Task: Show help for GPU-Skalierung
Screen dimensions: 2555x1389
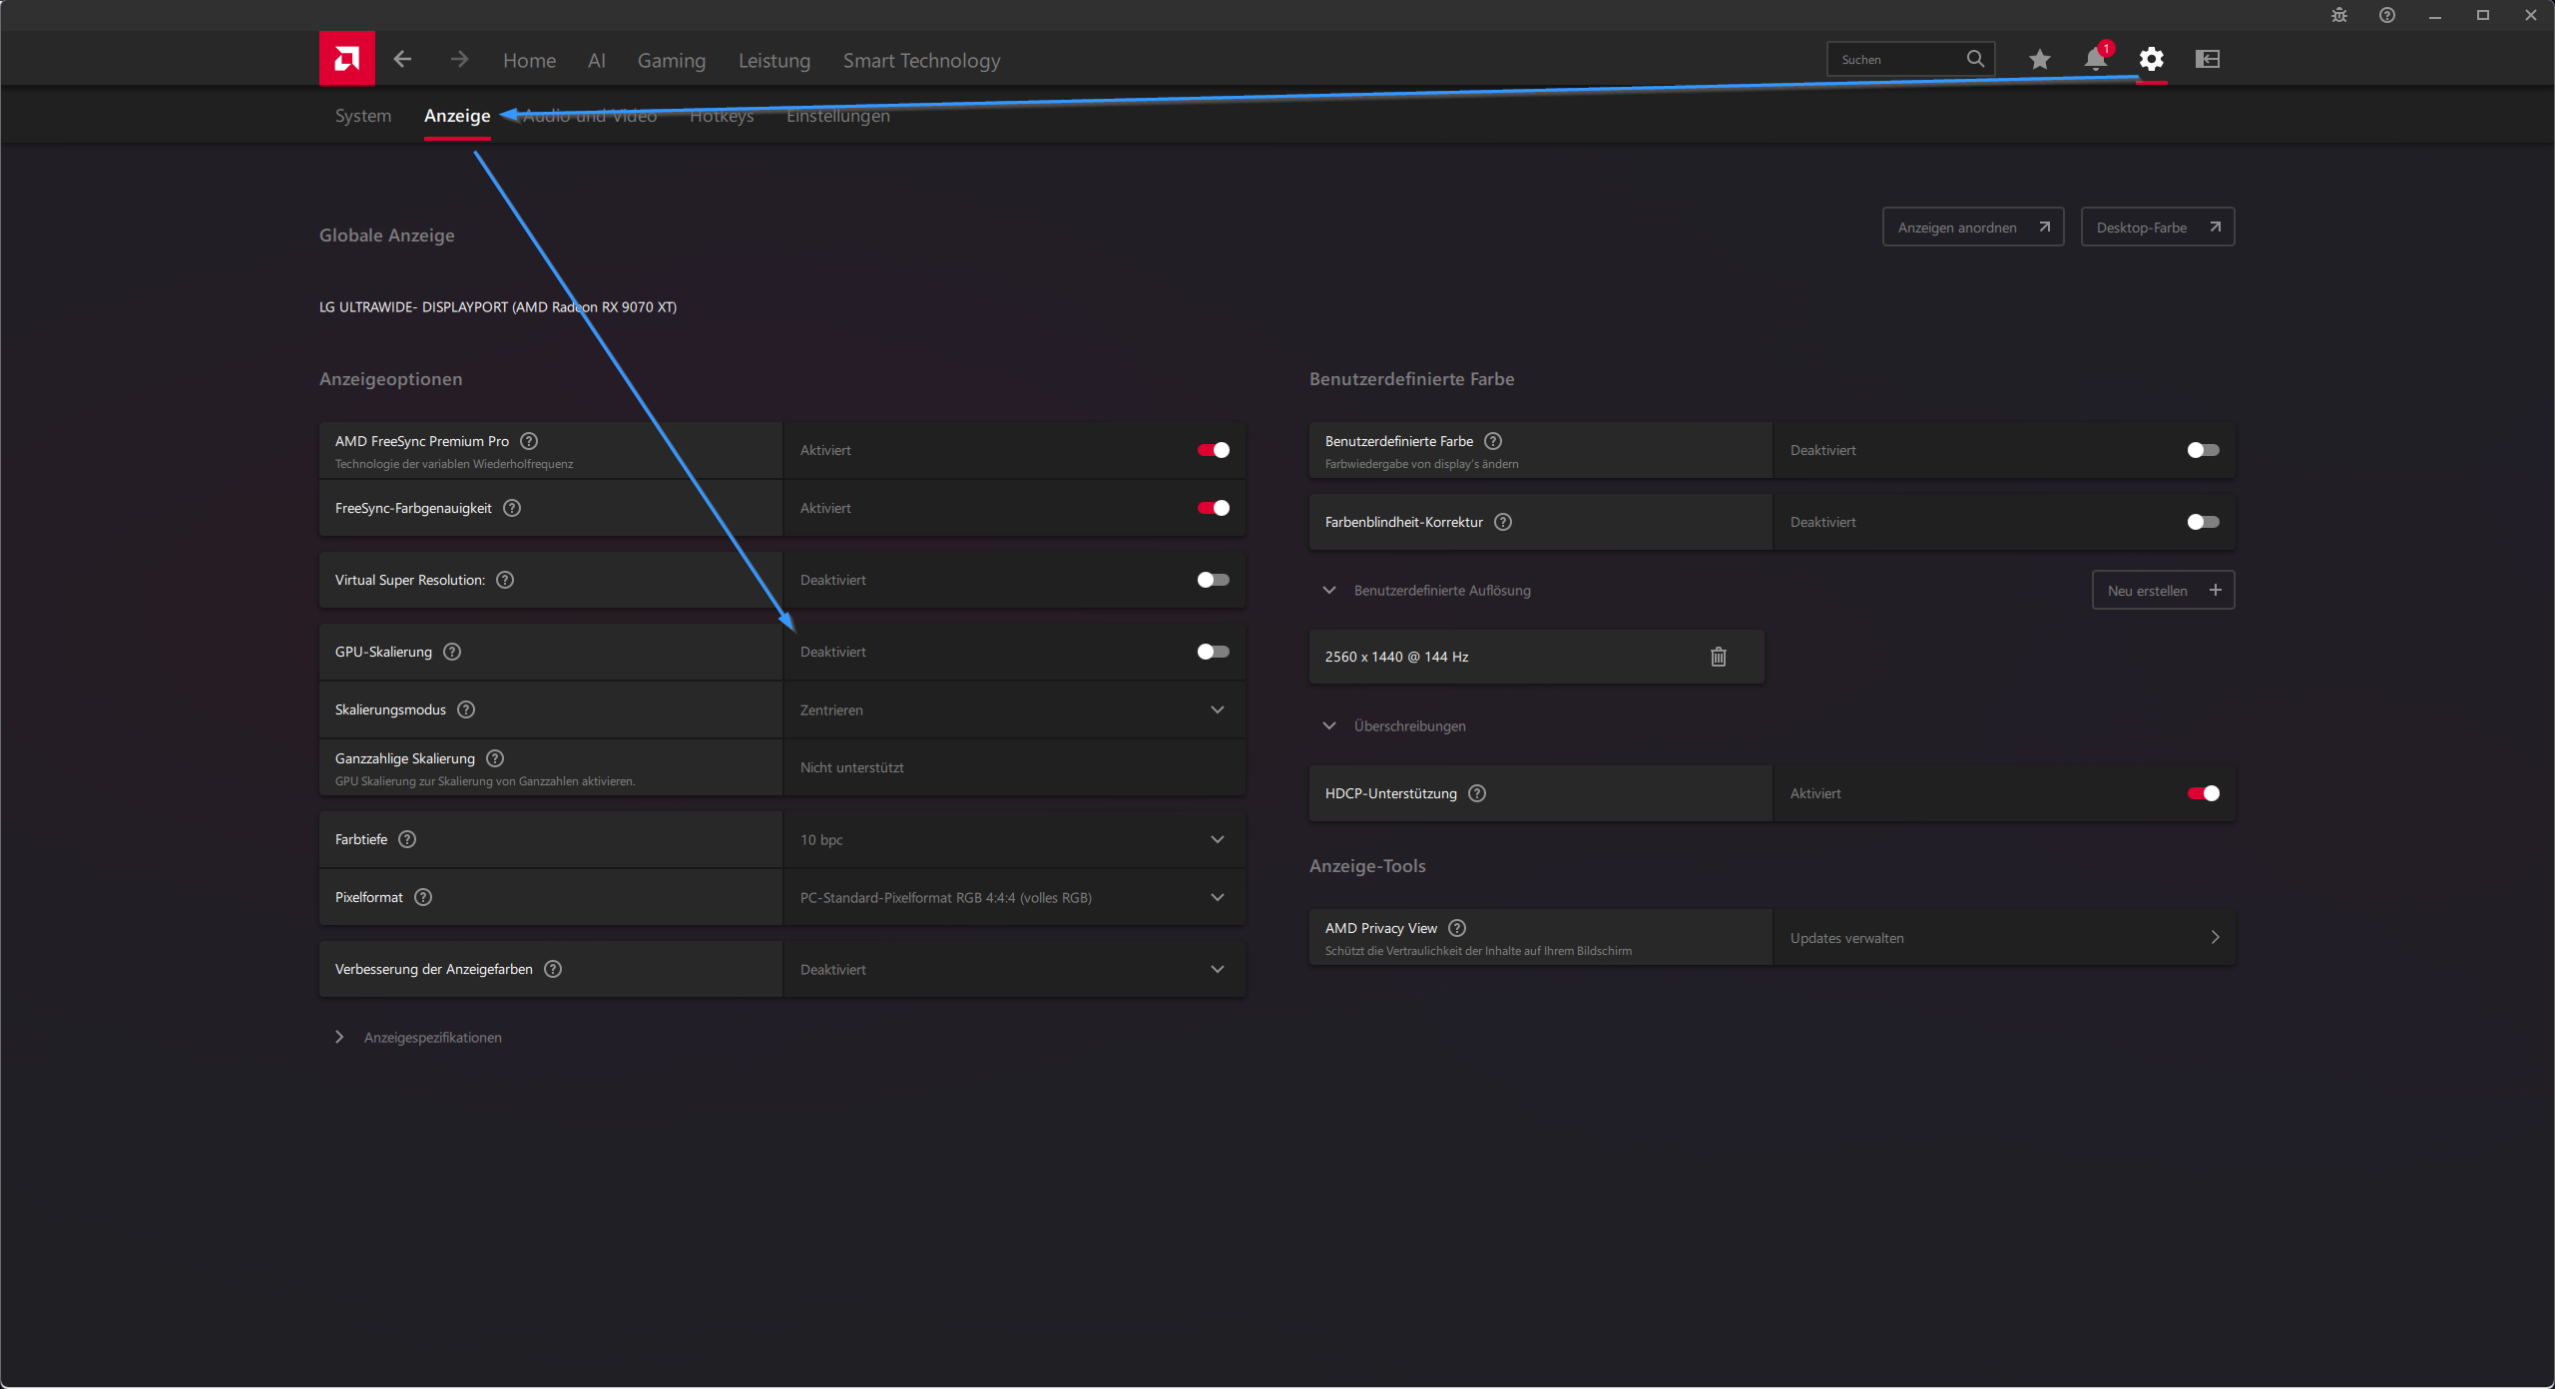Action: pos(452,652)
